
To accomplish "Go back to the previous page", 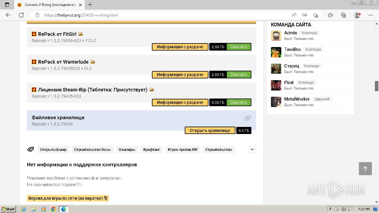I will pyautogui.click(x=8, y=15).
